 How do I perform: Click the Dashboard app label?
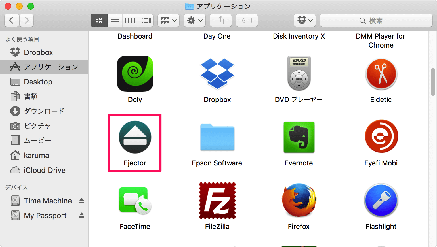coord(135,36)
